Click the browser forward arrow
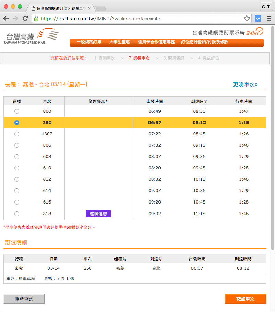The image size is (275, 312). (15, 19)
